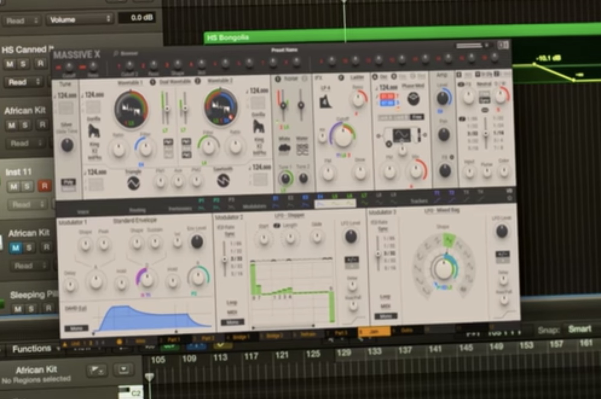
Task: Click the Amp Level knob
Action: 443,98
